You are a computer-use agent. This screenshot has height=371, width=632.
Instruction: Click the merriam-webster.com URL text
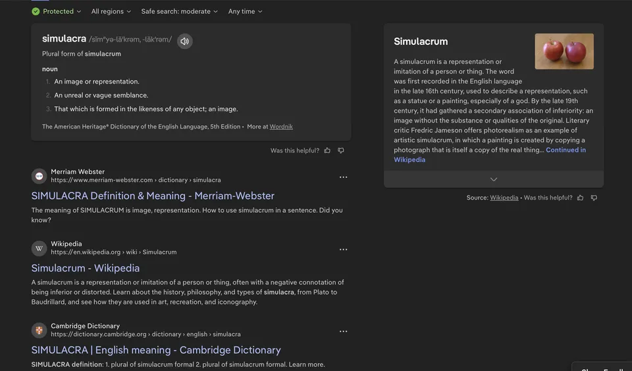coord(136,180)
